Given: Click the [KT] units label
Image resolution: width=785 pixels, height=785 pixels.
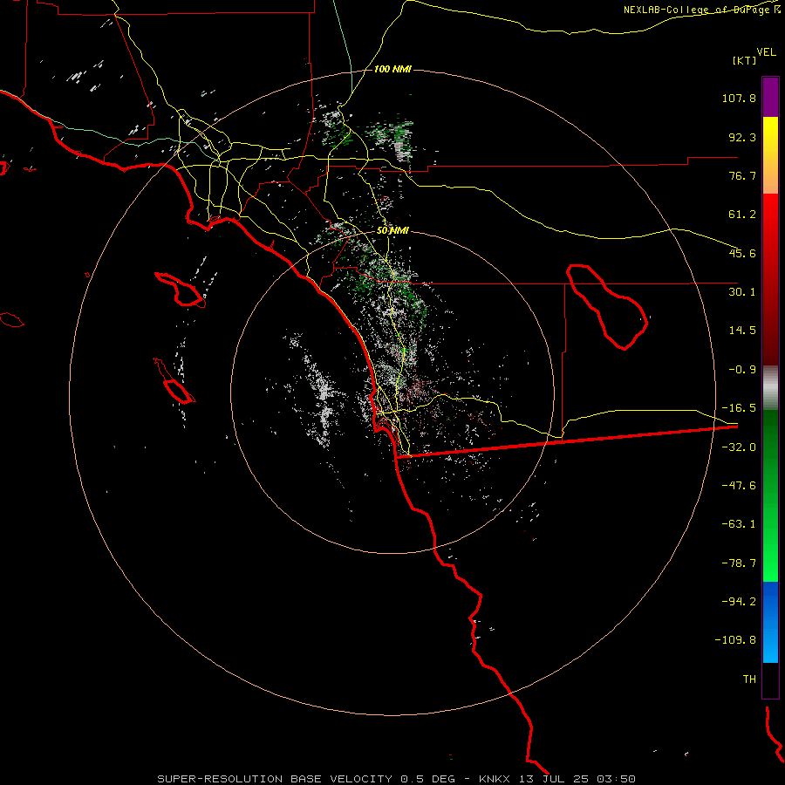Looking at the screenshot, I should [x=744, y=60].
